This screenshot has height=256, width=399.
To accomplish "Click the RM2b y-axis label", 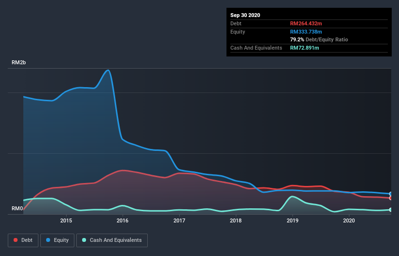I will 18,62.
